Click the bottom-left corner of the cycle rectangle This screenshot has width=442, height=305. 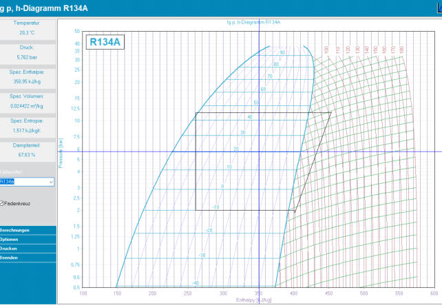[196, 210]
